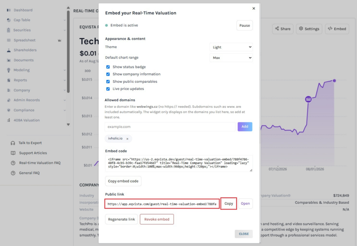Viewport: 357px width, 246px height.
Task: Click the Securities clipboard icon
Action: coord(9,30)
